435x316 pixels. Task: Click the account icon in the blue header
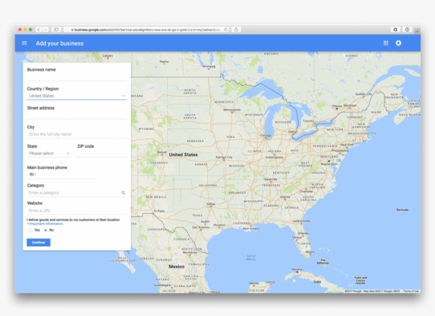tap(399, 43)
